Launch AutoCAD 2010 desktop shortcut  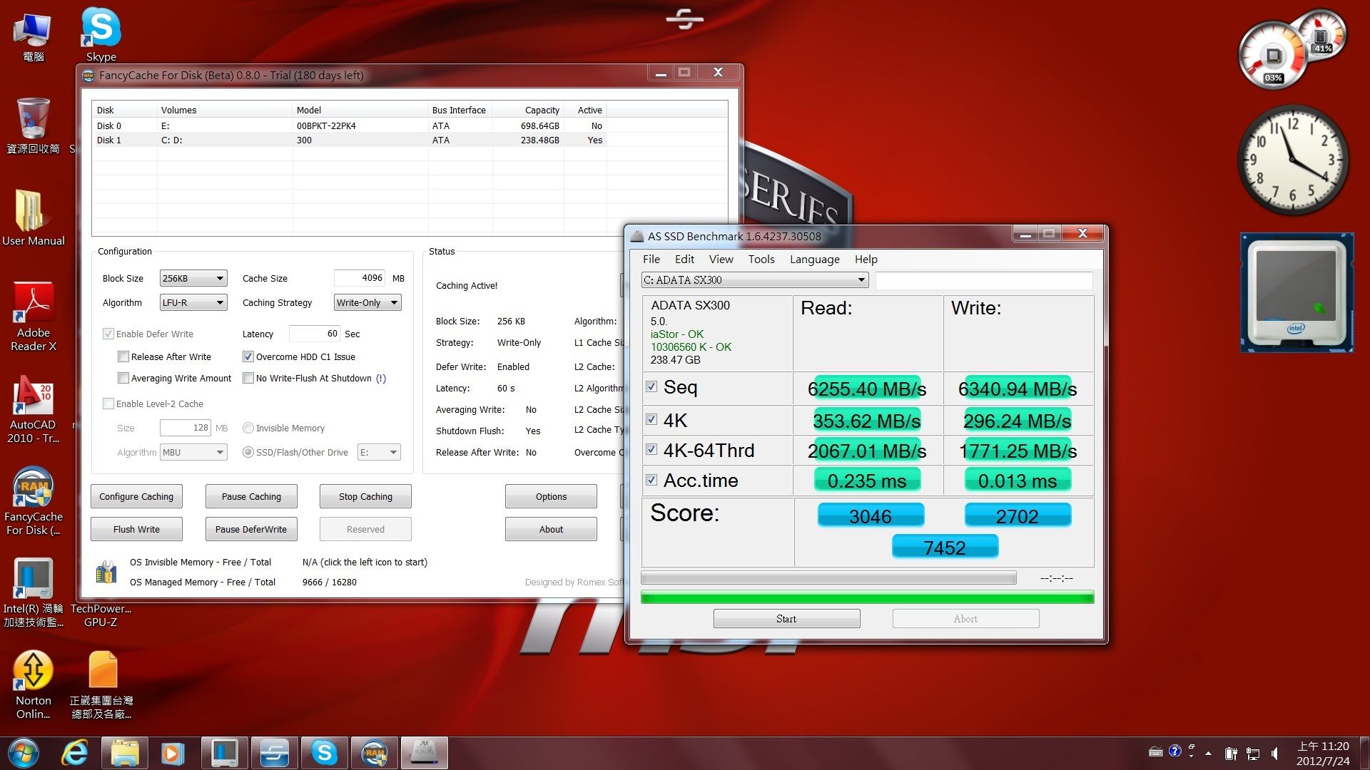[33, 409]
